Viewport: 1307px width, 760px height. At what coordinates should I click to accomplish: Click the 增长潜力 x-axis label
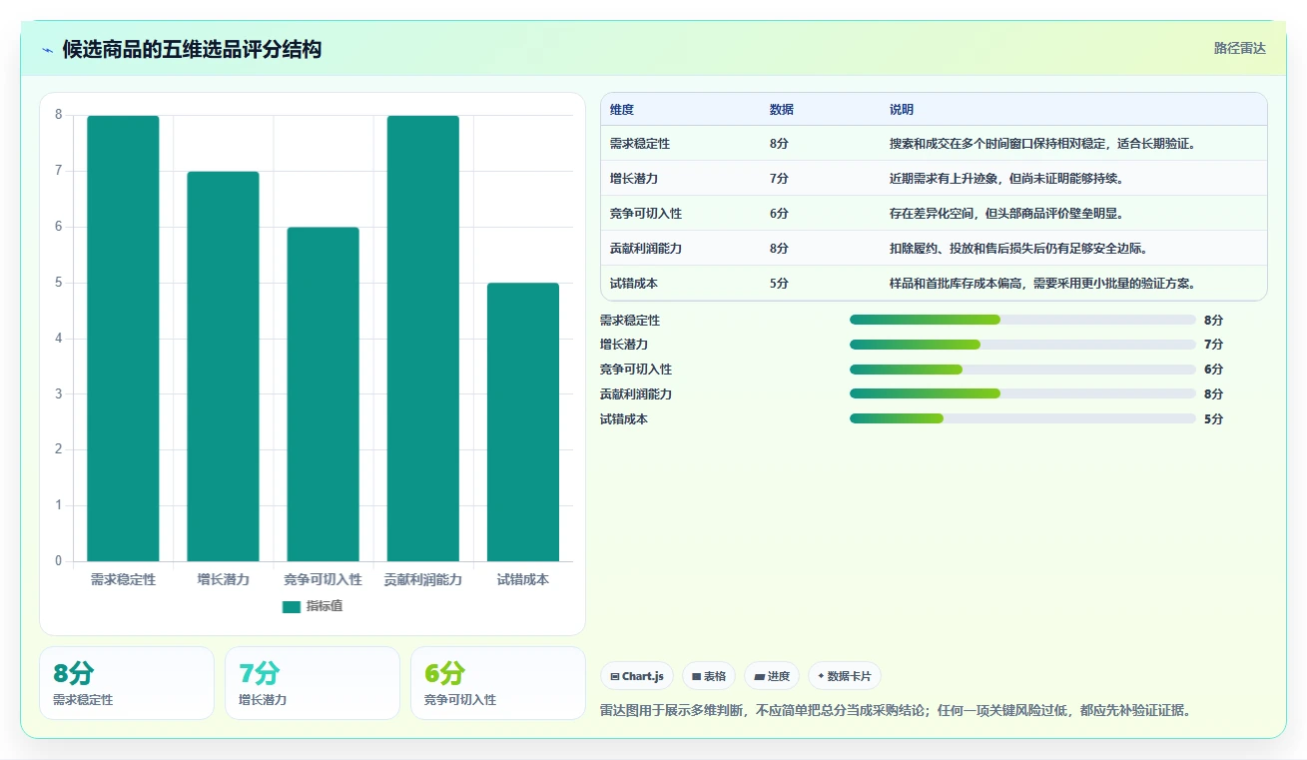(x=223, y=579)
